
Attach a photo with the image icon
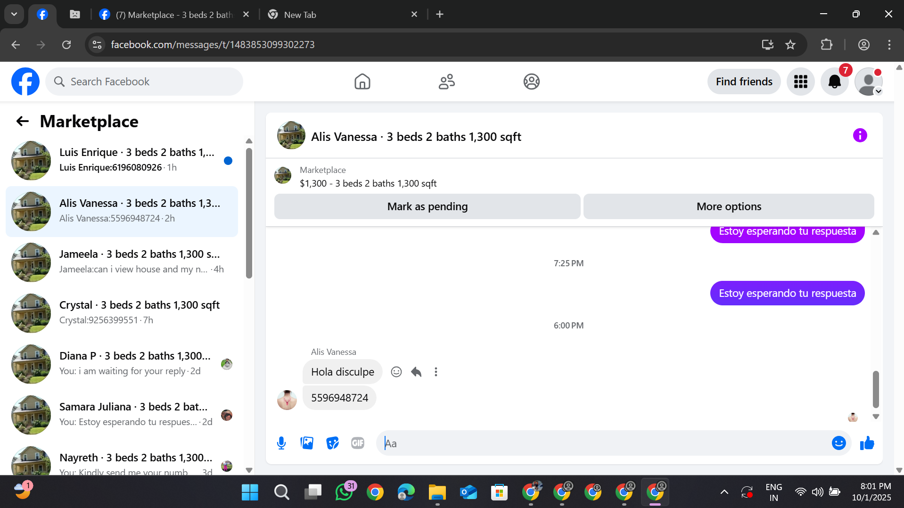coord(307,443)
